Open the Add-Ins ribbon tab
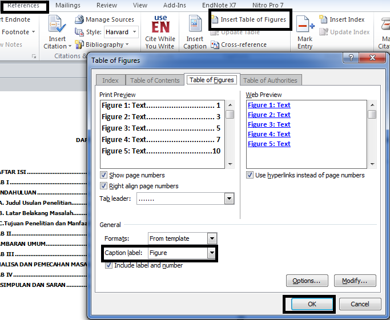The image size is (390, 320). point(175,5)
